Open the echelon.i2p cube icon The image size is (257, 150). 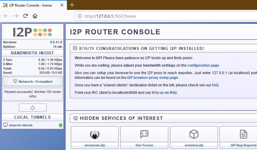[x=194, y=134]
